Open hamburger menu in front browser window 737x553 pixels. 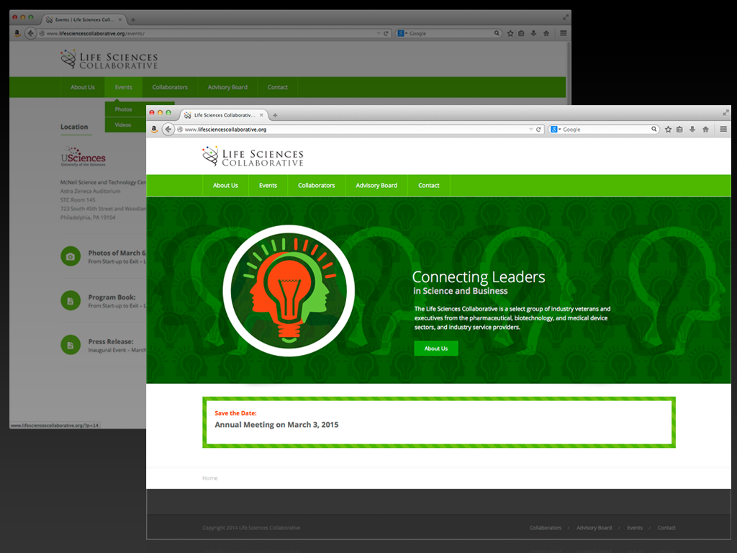pyautogui.click(x=723, y=130)
